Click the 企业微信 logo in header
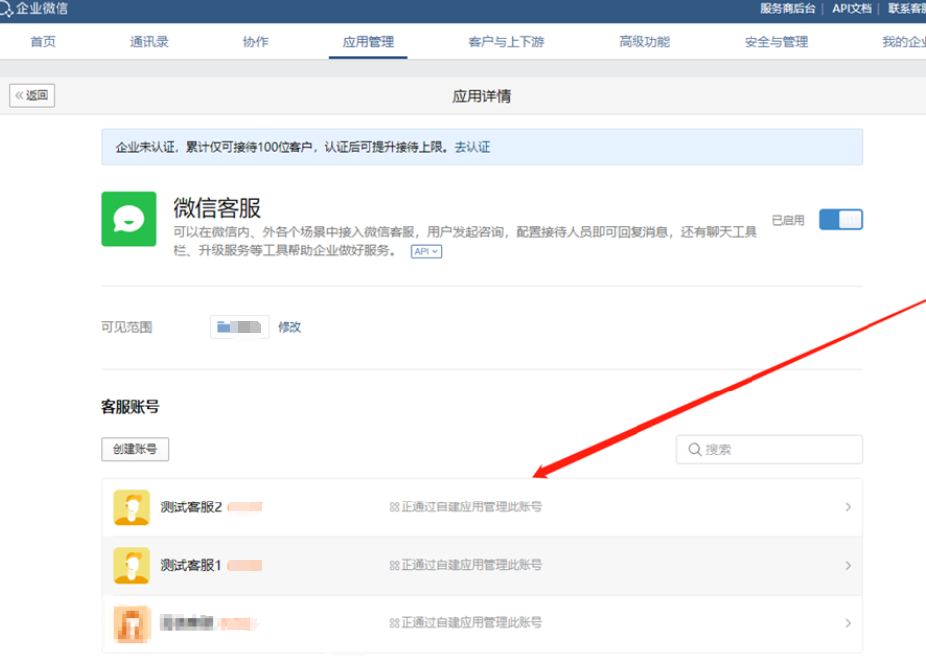926x670 pixels. pyautogui.click(x=36, y=9)
